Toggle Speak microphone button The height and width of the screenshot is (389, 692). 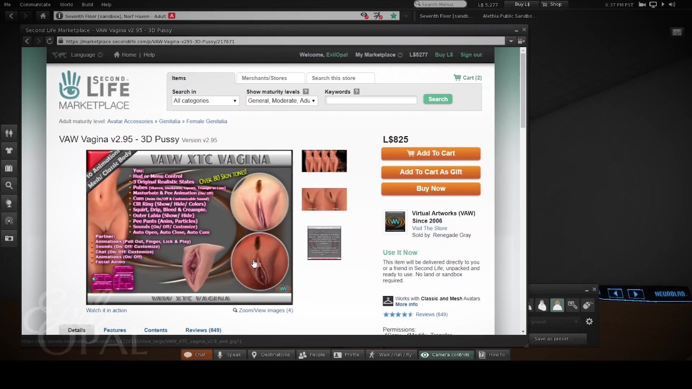click(229, 355)
